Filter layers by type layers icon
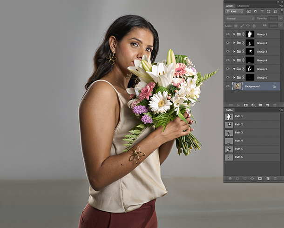The height and width of the screenshot is (228, 284). (262, 11)
